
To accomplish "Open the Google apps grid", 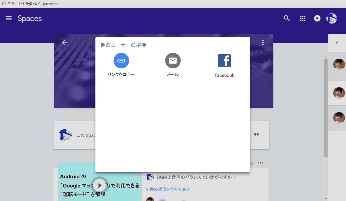I will point(303,18).
